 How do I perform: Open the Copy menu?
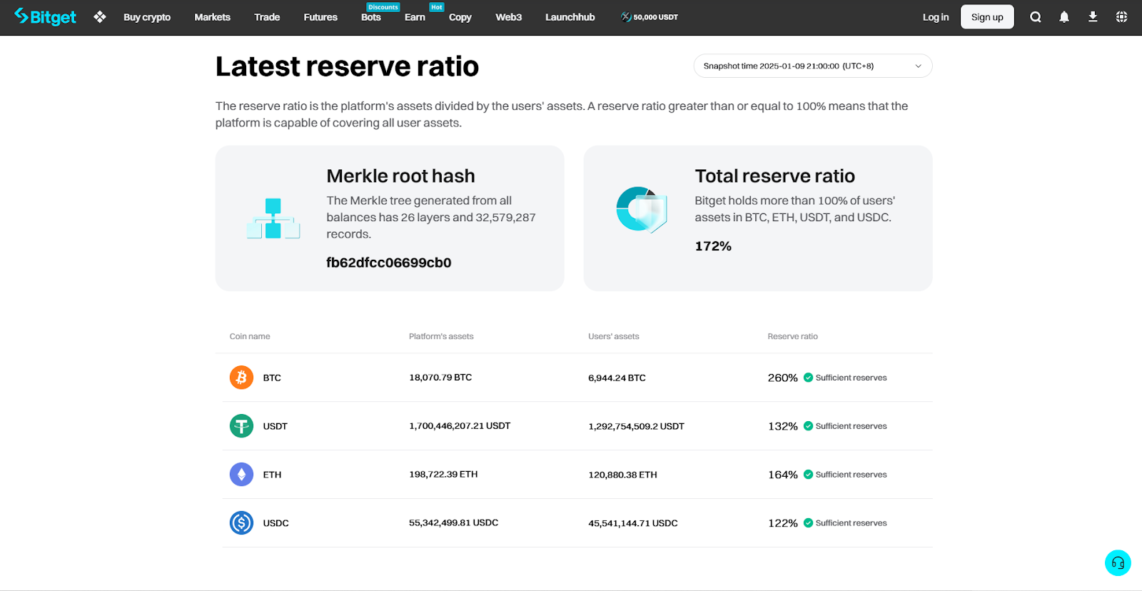point(460,17)
